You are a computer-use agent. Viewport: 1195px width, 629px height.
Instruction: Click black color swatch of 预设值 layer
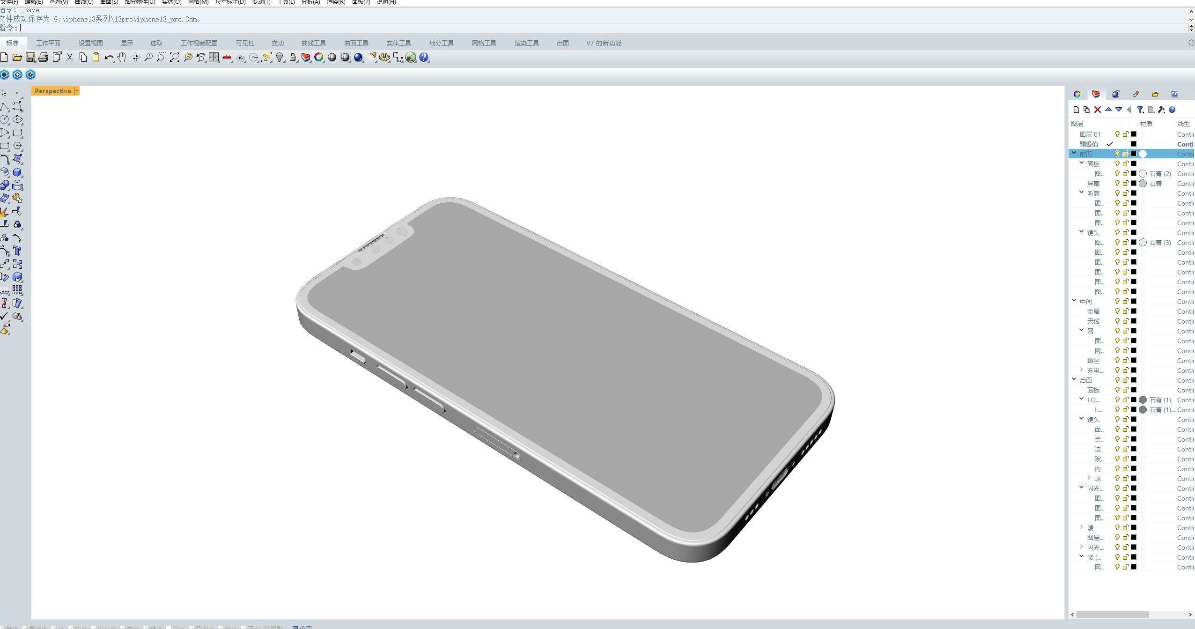pyautogui.click(x=1134, y=144)
